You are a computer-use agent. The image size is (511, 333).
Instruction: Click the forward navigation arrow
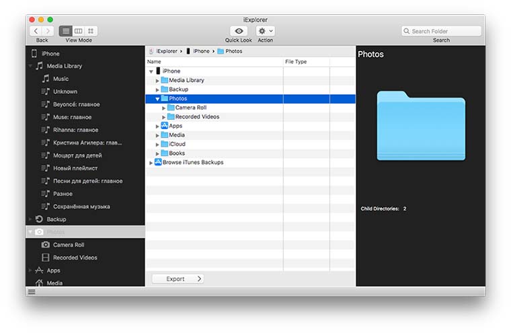[48, 31]
